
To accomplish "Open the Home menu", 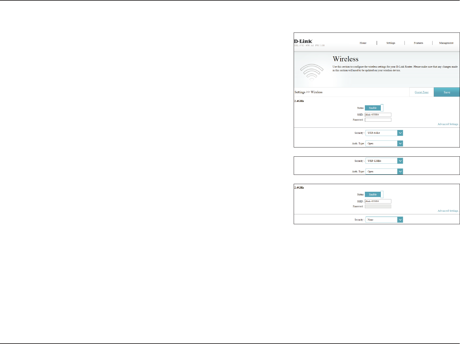I will tap(363, 43).
